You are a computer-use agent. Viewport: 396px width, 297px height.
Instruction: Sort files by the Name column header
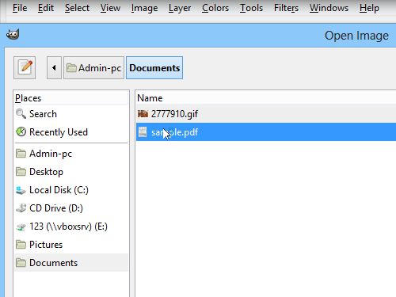click(266, 98)
